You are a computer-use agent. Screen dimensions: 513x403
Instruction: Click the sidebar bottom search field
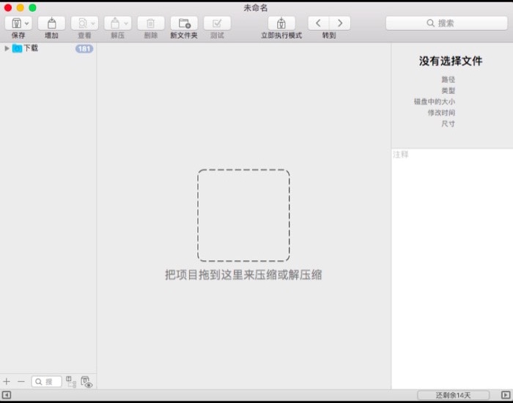pyautogui.click(x=47, y=382)
